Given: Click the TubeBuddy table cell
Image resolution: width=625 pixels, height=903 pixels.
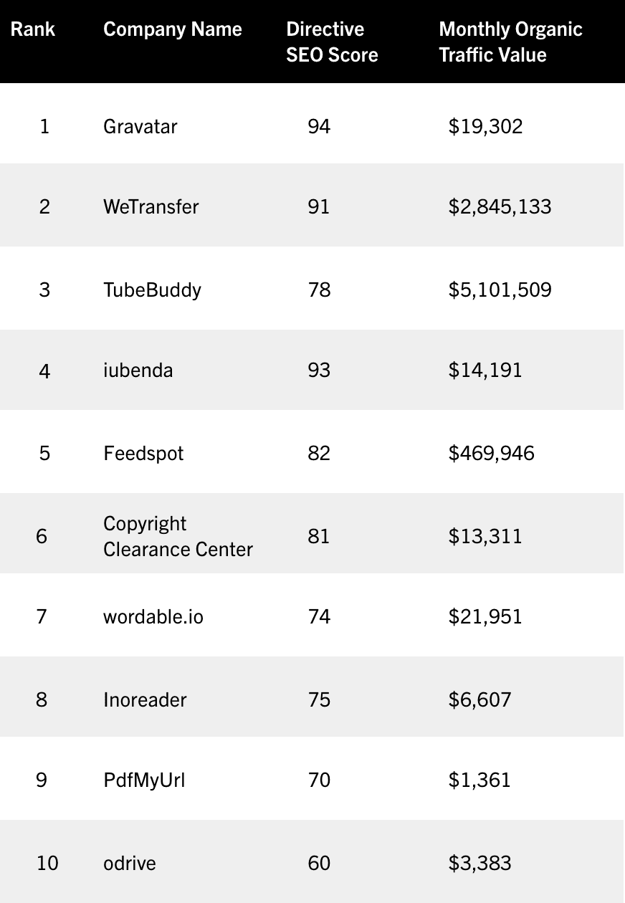Looking at the screenshot, I should pyautogui.click(x=153, y=290).
